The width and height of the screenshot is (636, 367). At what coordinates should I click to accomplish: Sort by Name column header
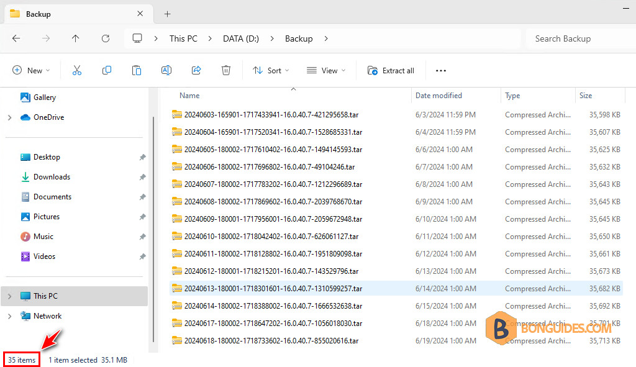189,96
